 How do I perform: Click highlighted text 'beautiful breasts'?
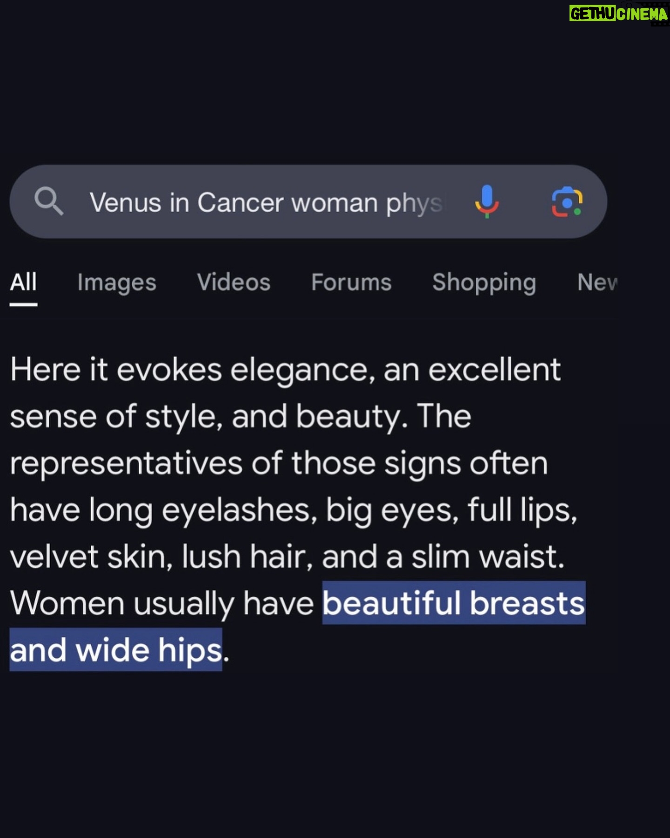point(454,603)
